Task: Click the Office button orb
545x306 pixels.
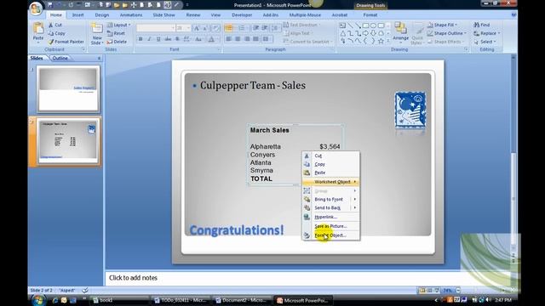Action: (36, 8)
